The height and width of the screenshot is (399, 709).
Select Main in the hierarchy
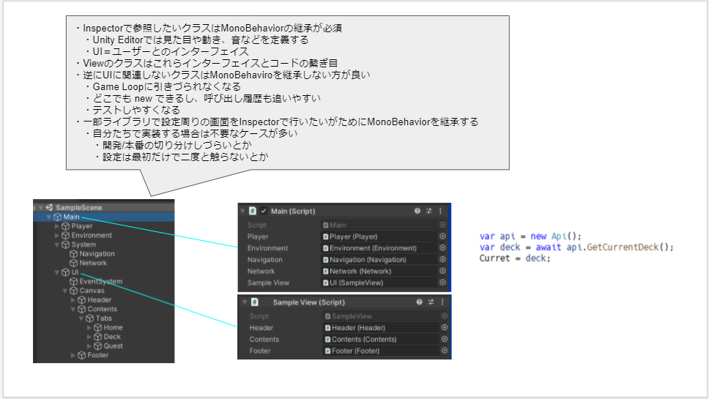click(71, 217)
